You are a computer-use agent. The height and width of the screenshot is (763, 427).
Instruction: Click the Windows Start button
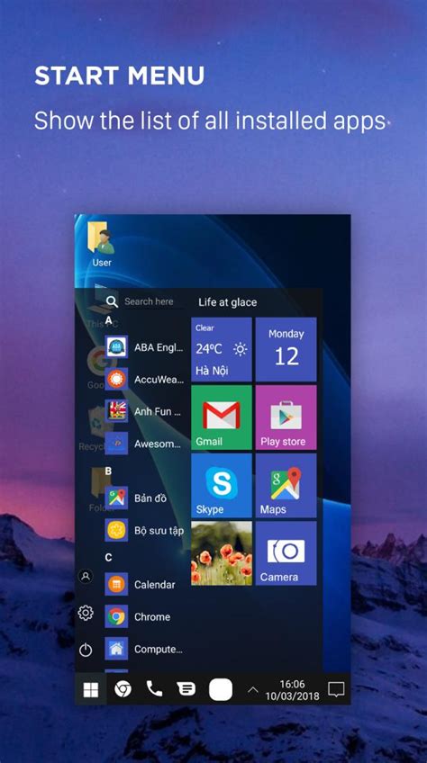pos(91,689)
